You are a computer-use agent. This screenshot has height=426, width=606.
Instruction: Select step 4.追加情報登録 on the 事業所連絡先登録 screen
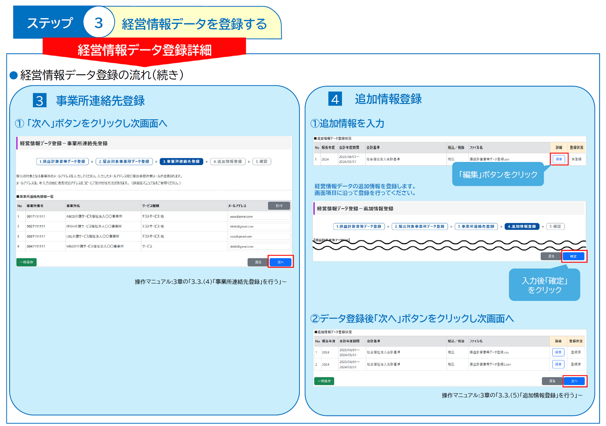(228, 162)
